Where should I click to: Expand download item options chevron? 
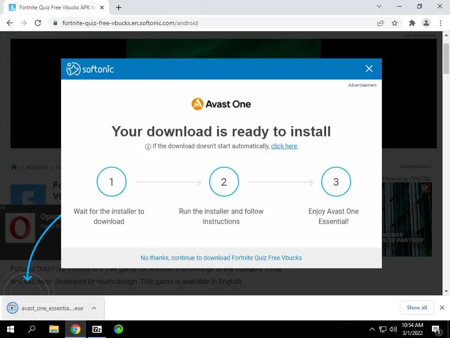94,308
